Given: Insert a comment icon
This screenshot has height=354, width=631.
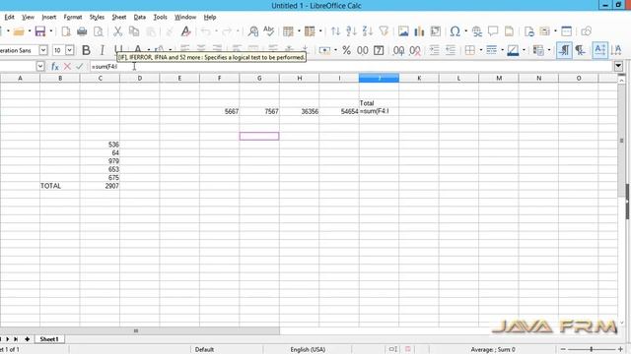Looking at the screenshot, I should coord(493,30).
